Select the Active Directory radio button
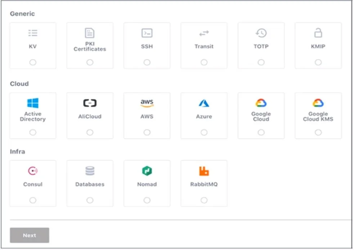354x250 pixels. 33,132
